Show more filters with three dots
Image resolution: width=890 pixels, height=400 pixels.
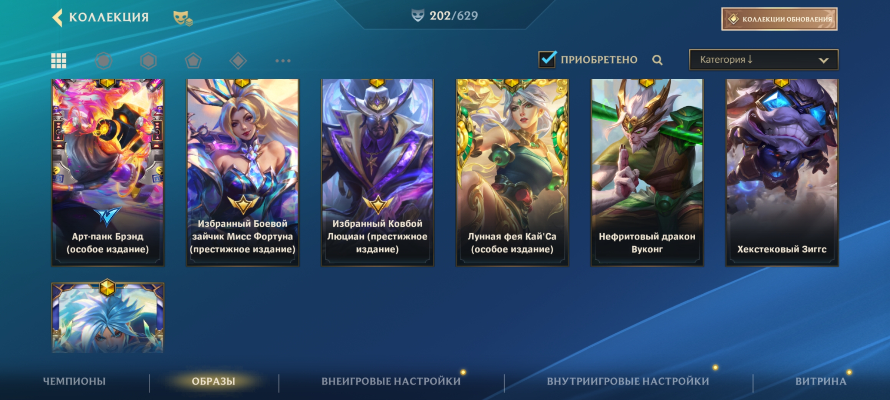click(x=283, y=61)
